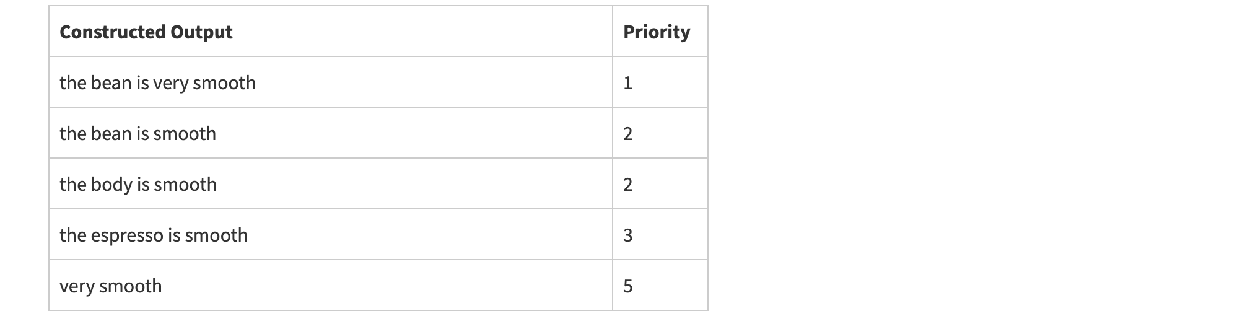This screenshot has width=1240, height=316.
Task: Select the "very smooth" output cell in last row
Action: pos(110,286)
